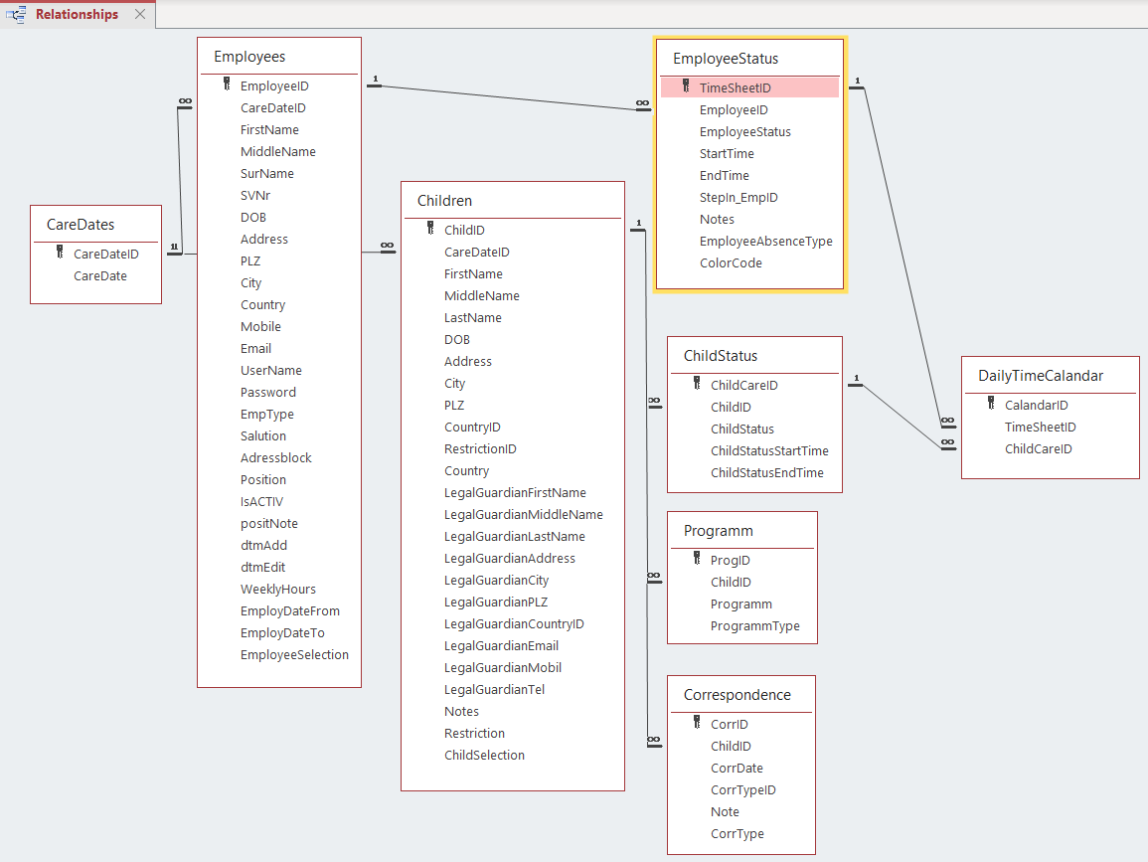Select the ChildStatus table title
This screenshot has height=862, width=1148.
(x=721, y=356)
